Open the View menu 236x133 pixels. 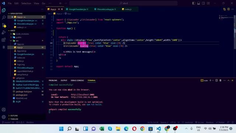[37, 3]
